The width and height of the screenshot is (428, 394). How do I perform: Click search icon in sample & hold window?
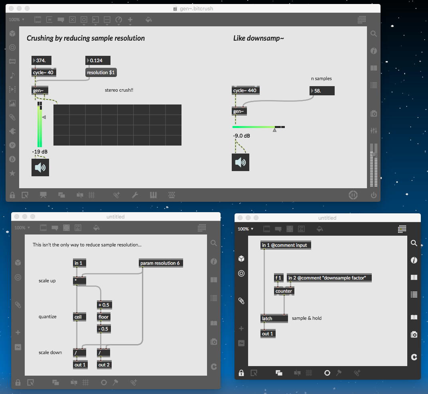pyautogui.click(x=414, y=243)
